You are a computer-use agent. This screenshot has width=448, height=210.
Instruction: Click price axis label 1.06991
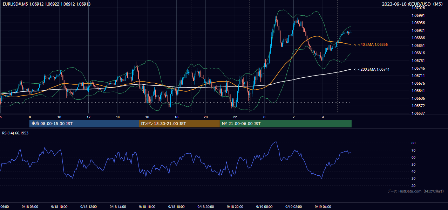coord(418,15)
